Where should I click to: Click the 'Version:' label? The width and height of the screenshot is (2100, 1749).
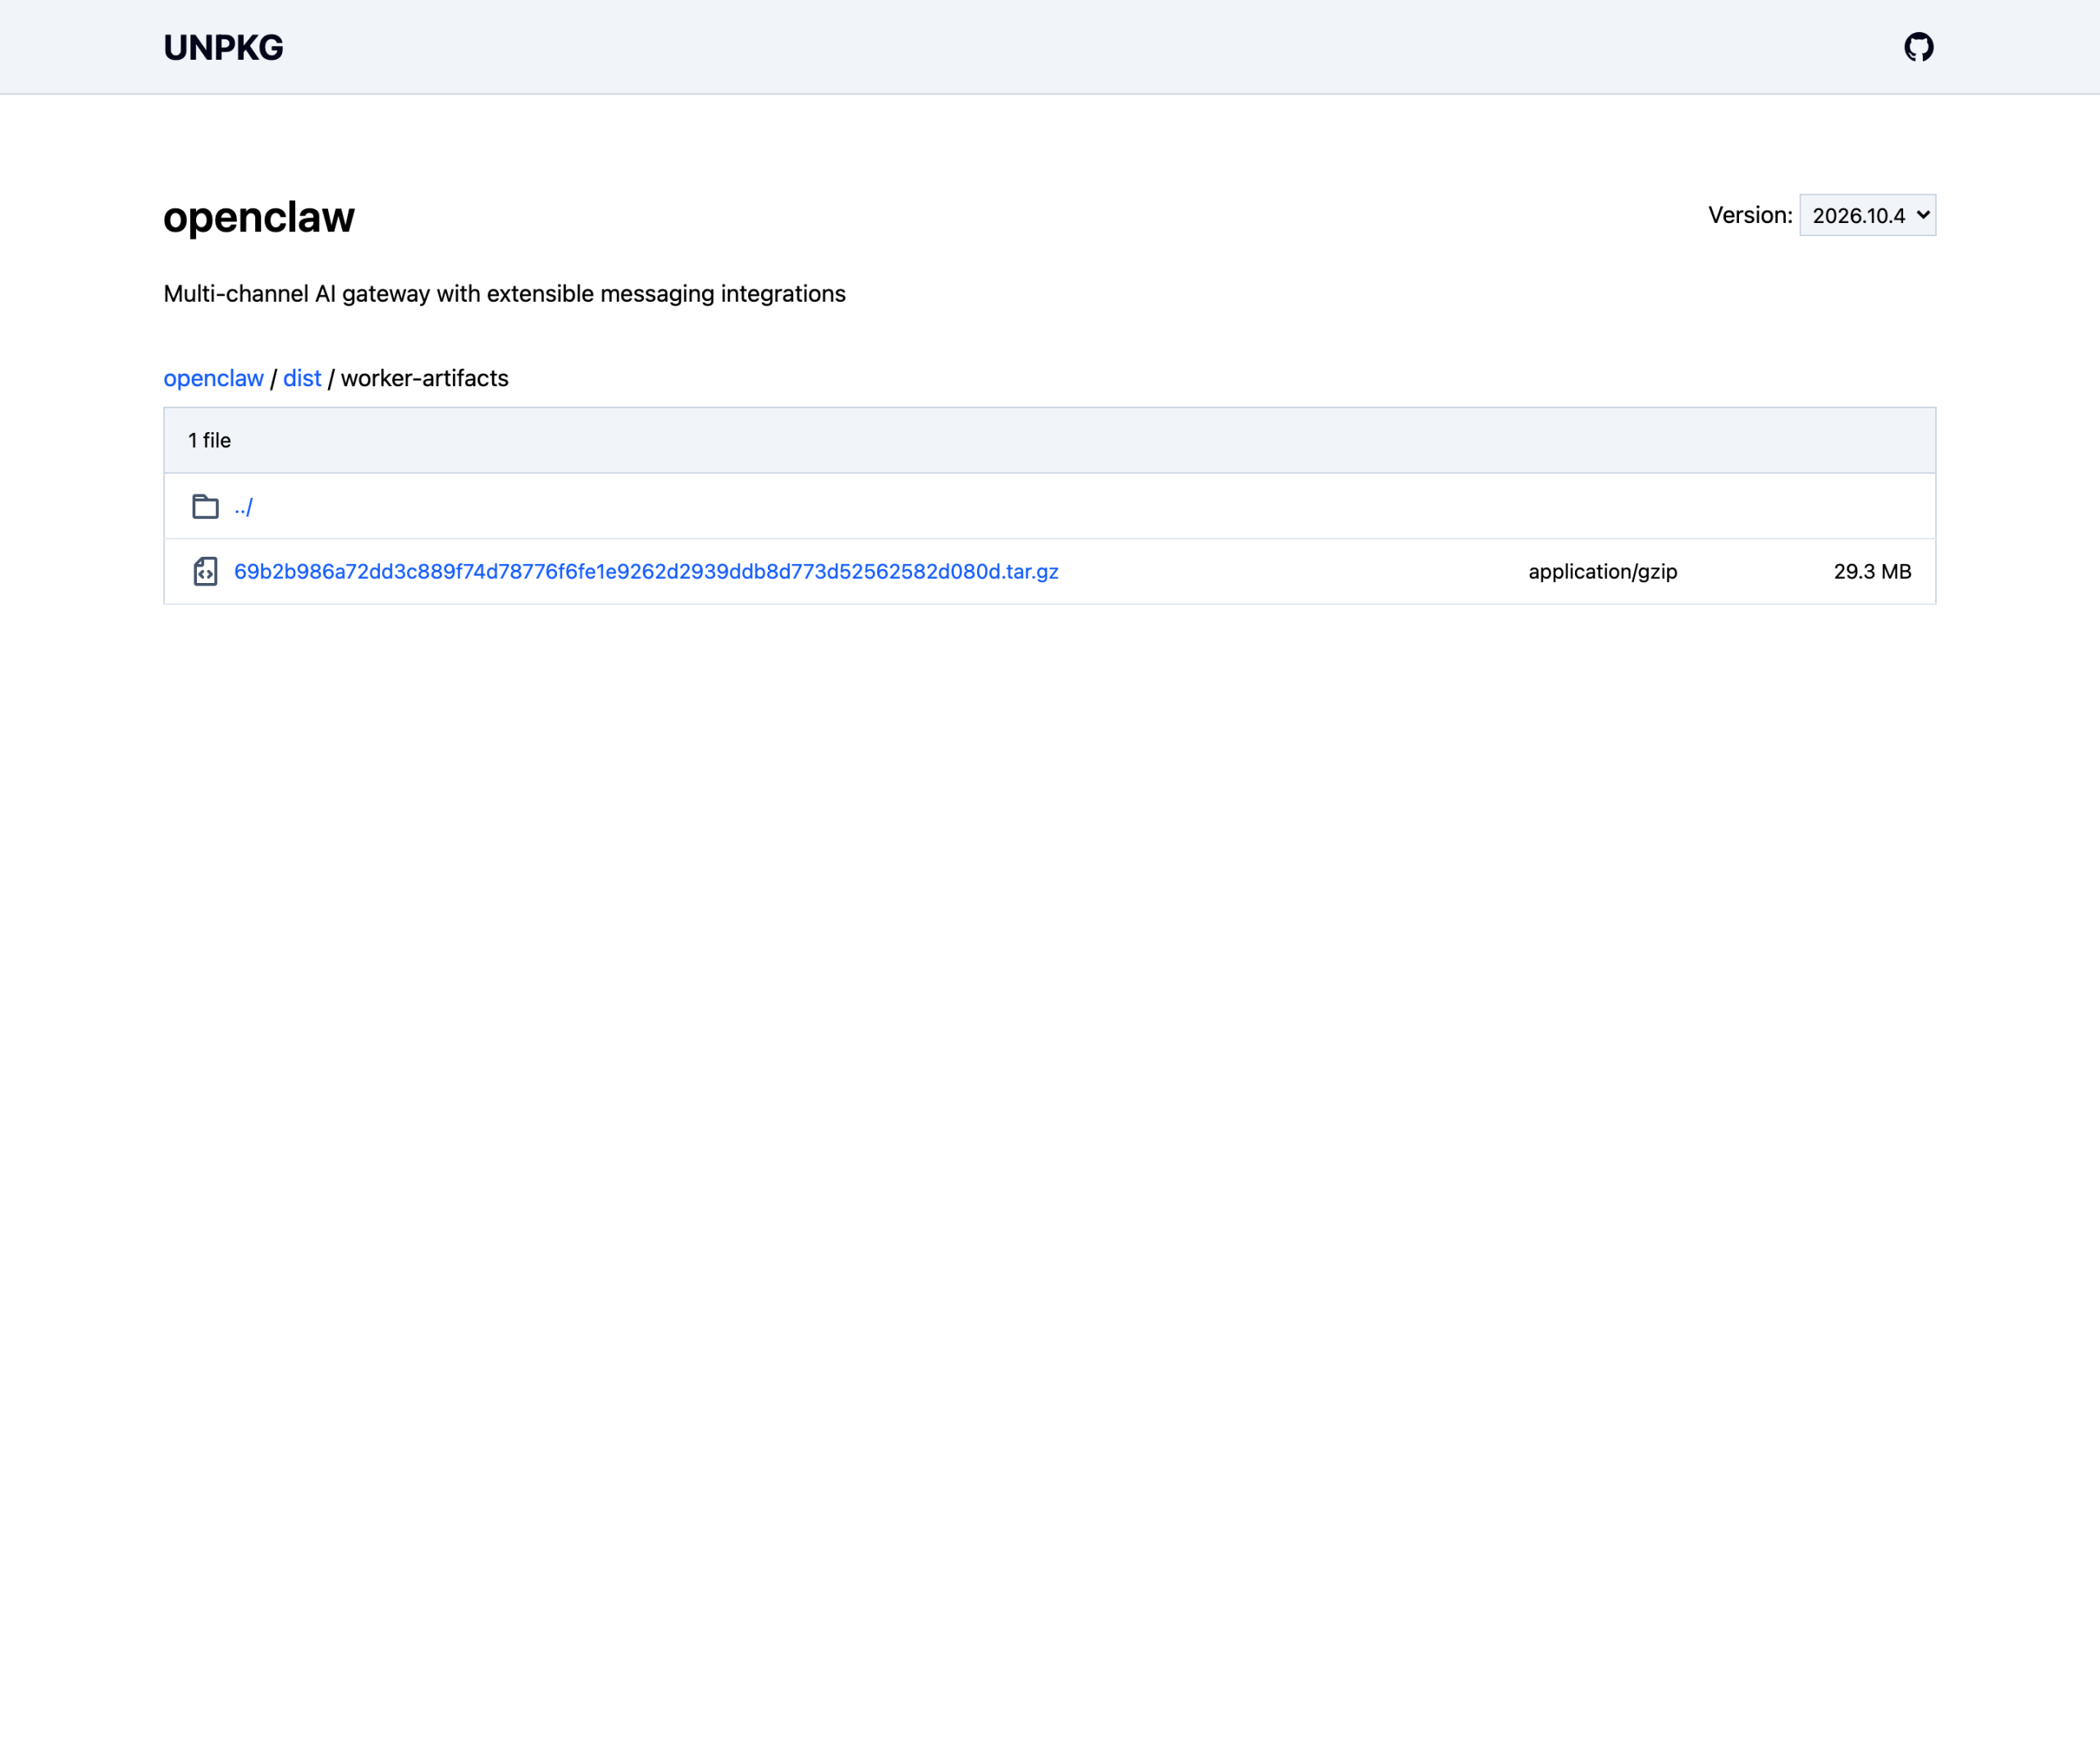coord(1750,215)
